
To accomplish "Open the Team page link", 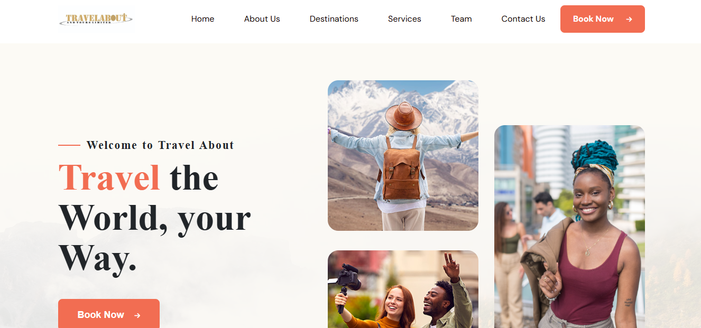I will [461, 19].
